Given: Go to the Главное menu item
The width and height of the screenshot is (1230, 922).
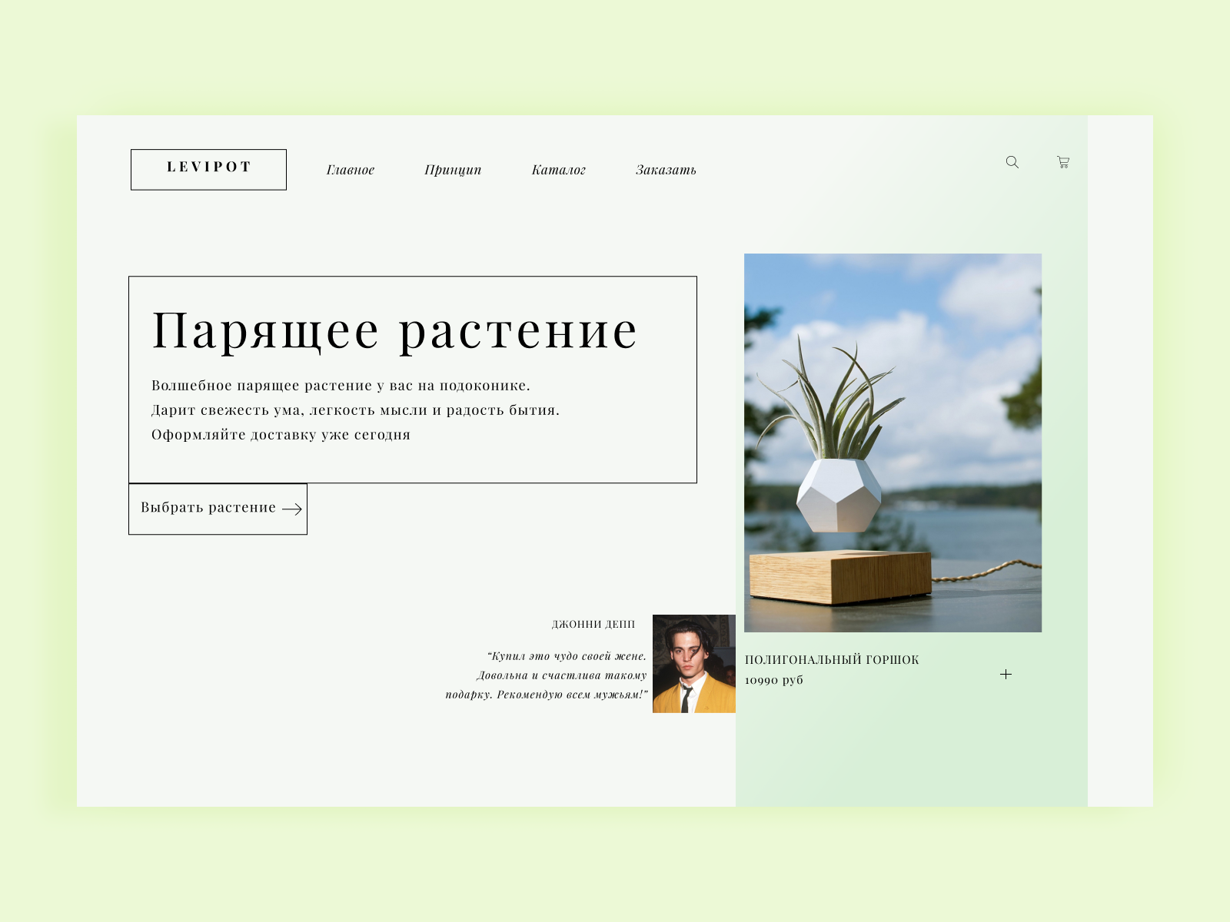Looking at the screenshot, I should 351,170.
